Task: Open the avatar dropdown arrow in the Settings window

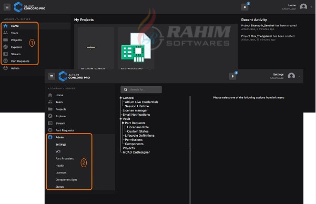Action: [x=299, y=76]
